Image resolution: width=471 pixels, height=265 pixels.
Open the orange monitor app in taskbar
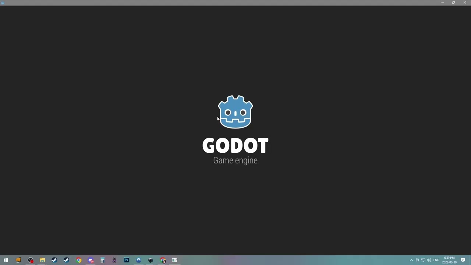(18, 260)
